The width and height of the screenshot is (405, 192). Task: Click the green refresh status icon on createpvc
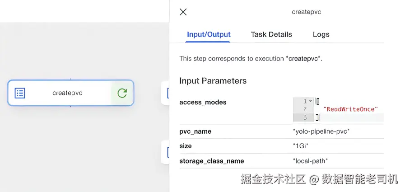(122, 93)
